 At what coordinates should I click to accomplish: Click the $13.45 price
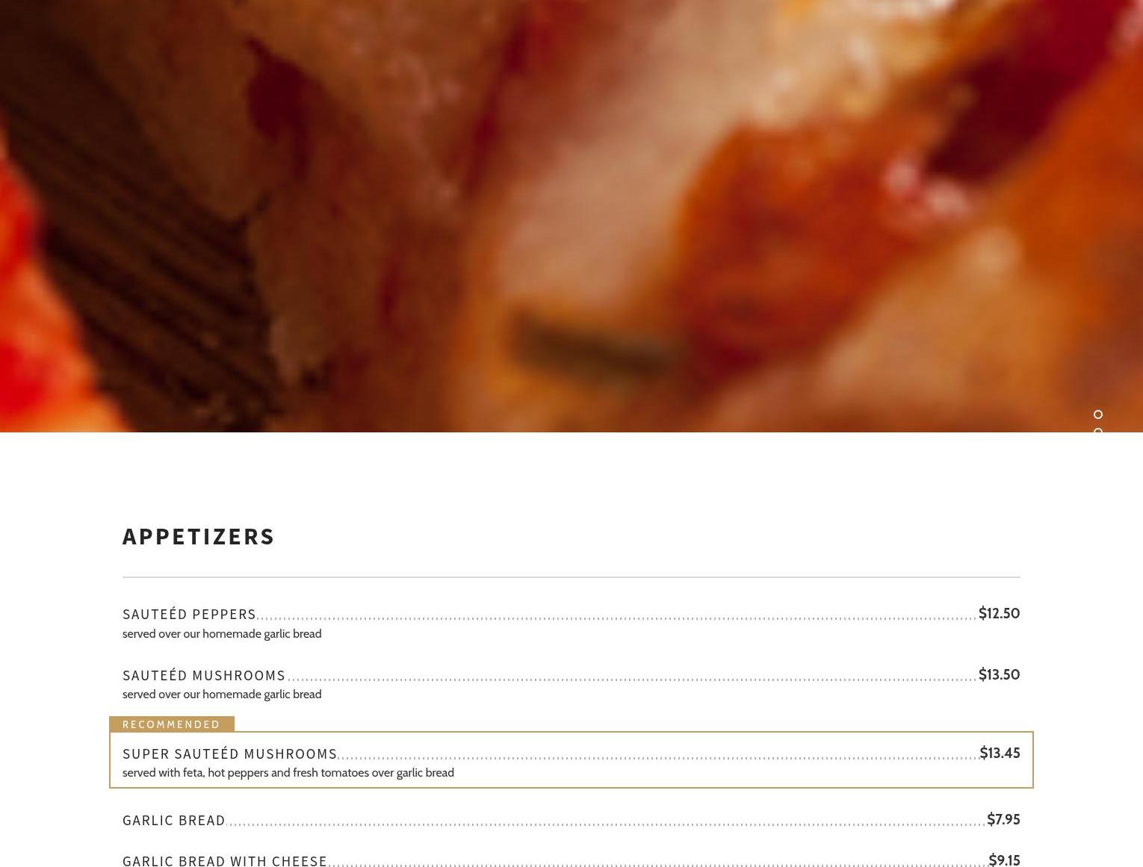[x=1000, y=753]
